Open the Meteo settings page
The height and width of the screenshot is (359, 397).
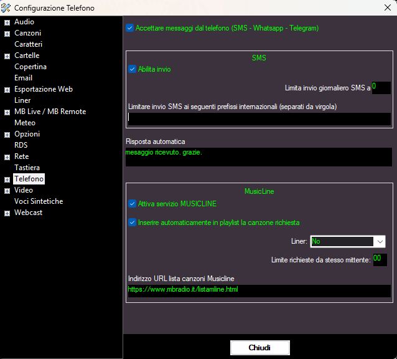[x=25, y=123]
